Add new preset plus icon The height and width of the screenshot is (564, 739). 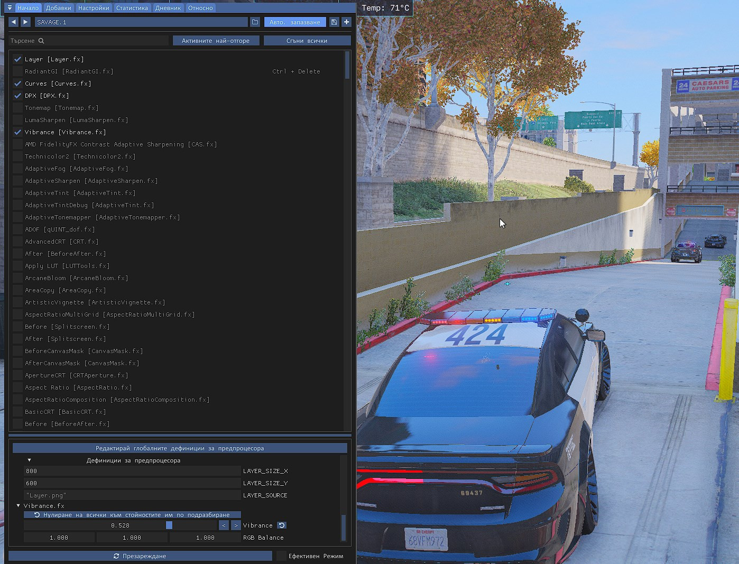[346, 22]
